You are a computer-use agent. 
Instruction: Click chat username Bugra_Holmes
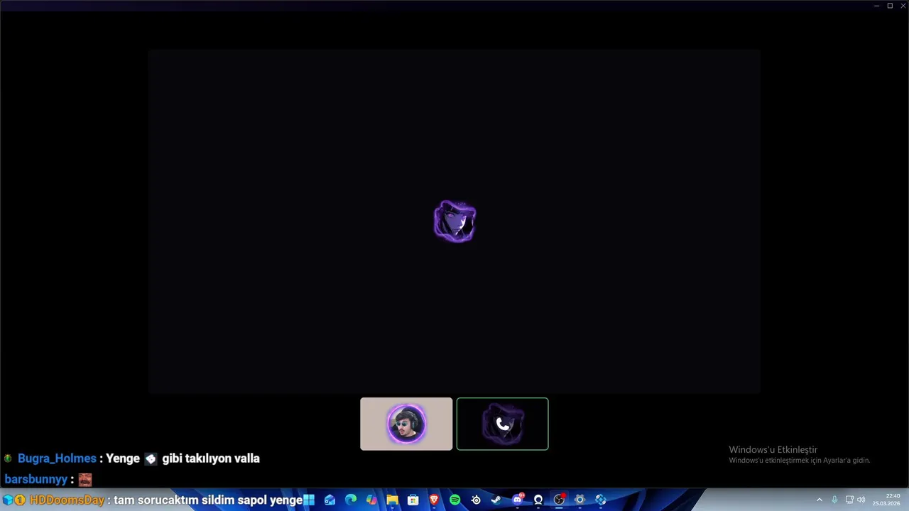(x=57, y=458)
